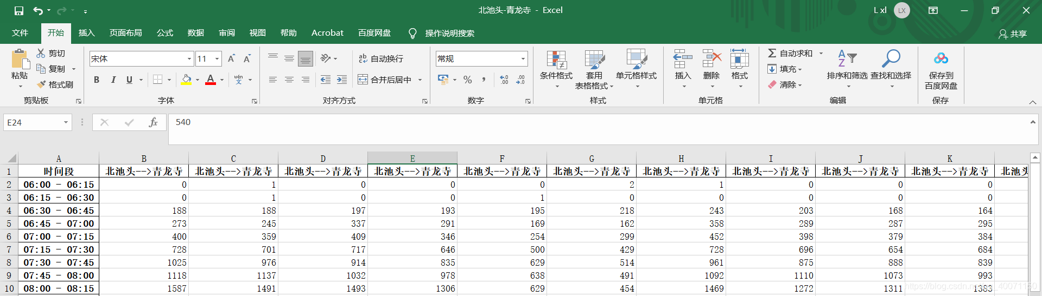The width and height of the screenshot is (1042, 296).
Task: Toggle align text right
Action: coord(306,80)
